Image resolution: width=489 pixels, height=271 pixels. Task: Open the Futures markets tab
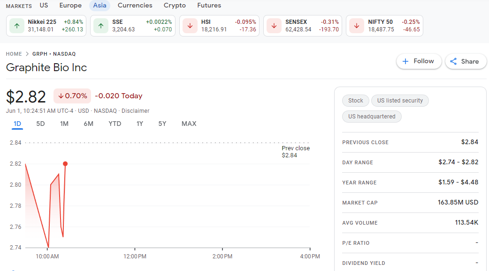(x=209, y=5)
